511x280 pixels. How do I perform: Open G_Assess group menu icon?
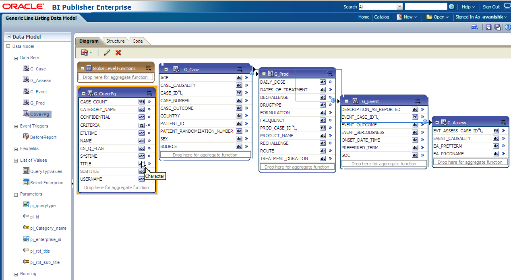503,122
